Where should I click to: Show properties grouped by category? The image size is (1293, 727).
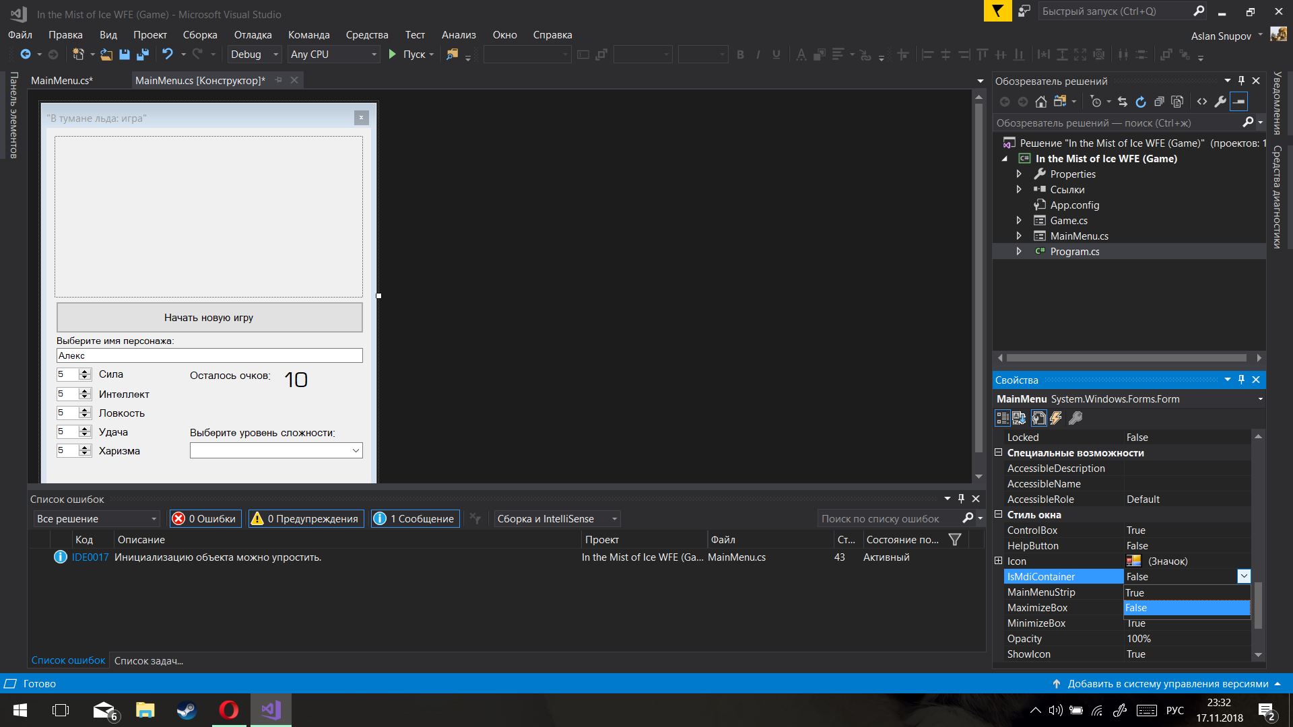click(x=1003, y=418)
